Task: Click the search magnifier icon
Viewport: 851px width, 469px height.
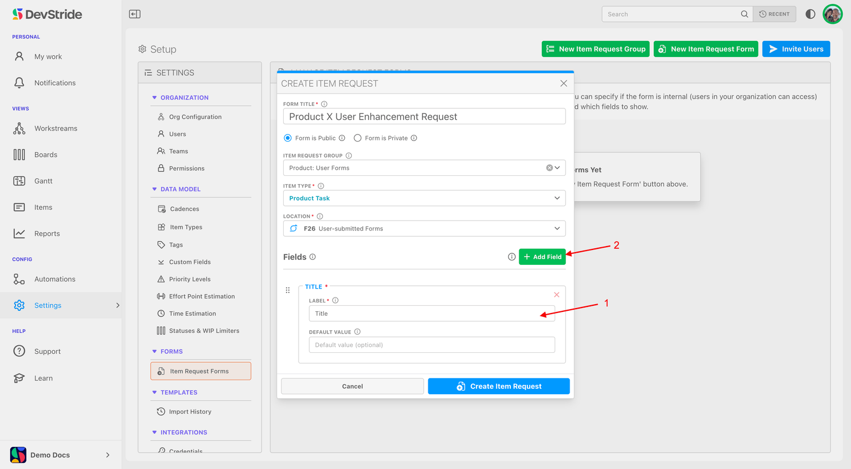Action: [x=744, y=14]
